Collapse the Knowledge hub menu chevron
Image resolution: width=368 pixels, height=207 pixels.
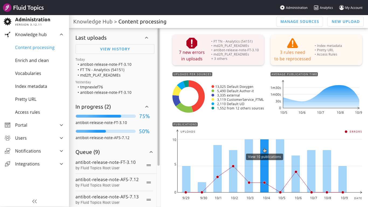pyautogui.click(x=61, y=34)
